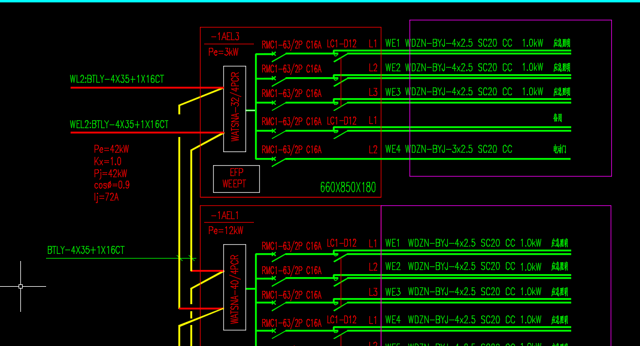
Task: Select the WL2:BTLY-4X35+1X16CT cable label
Action: [x=117, y=79]
